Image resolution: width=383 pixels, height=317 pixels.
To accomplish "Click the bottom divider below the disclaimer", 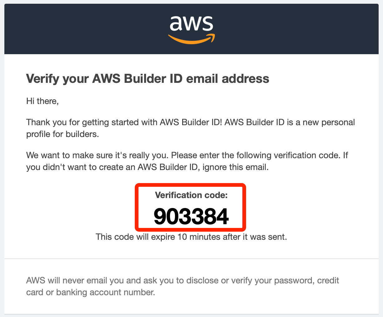I will pos(192,314).
